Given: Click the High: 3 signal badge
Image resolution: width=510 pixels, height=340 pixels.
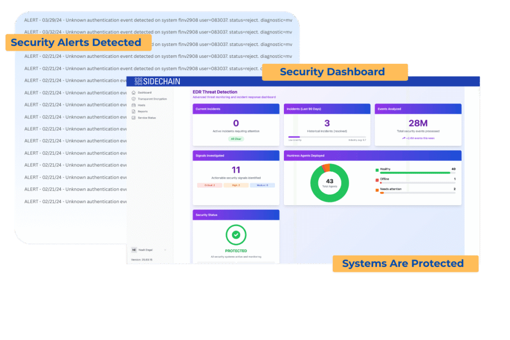Looking at the screenshot, I should (236, 185).
